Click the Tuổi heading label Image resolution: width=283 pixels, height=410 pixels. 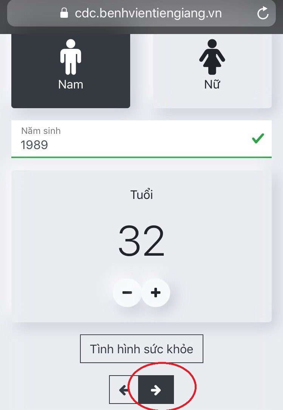point(141,195)
